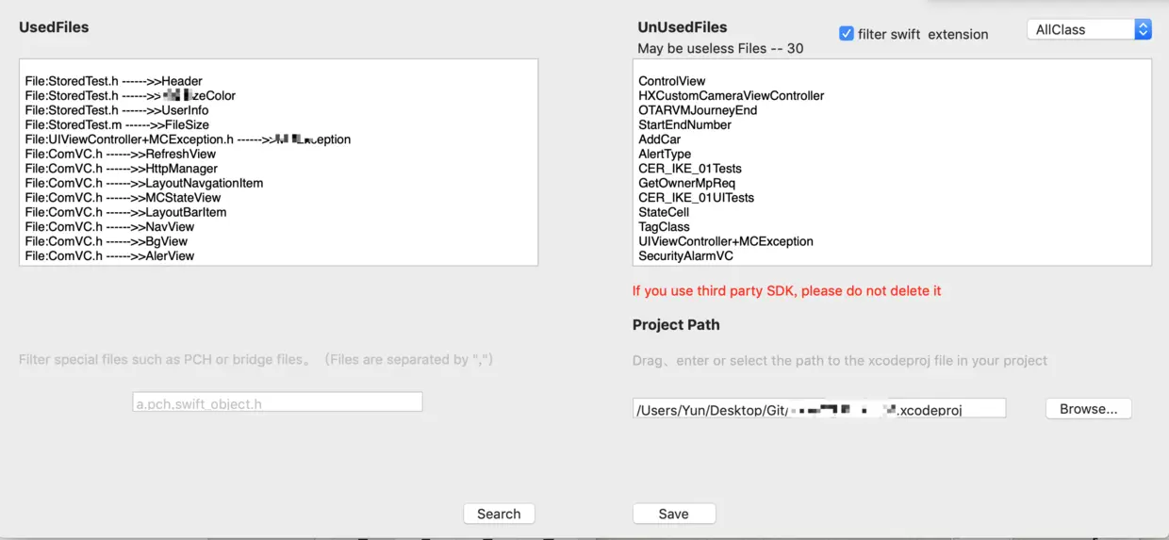Click the special files filter input field

coord(277,403)
